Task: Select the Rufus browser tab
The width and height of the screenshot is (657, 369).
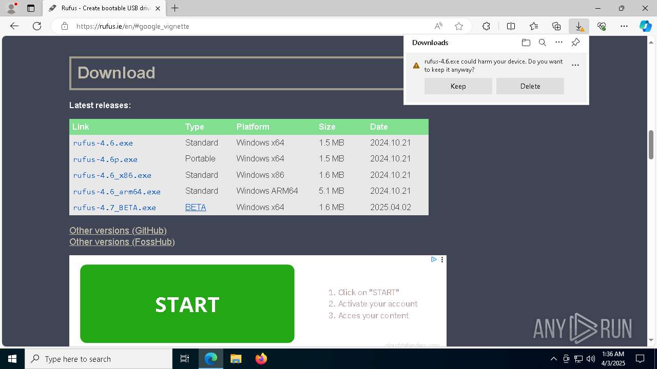Action: tap(104, 8)
